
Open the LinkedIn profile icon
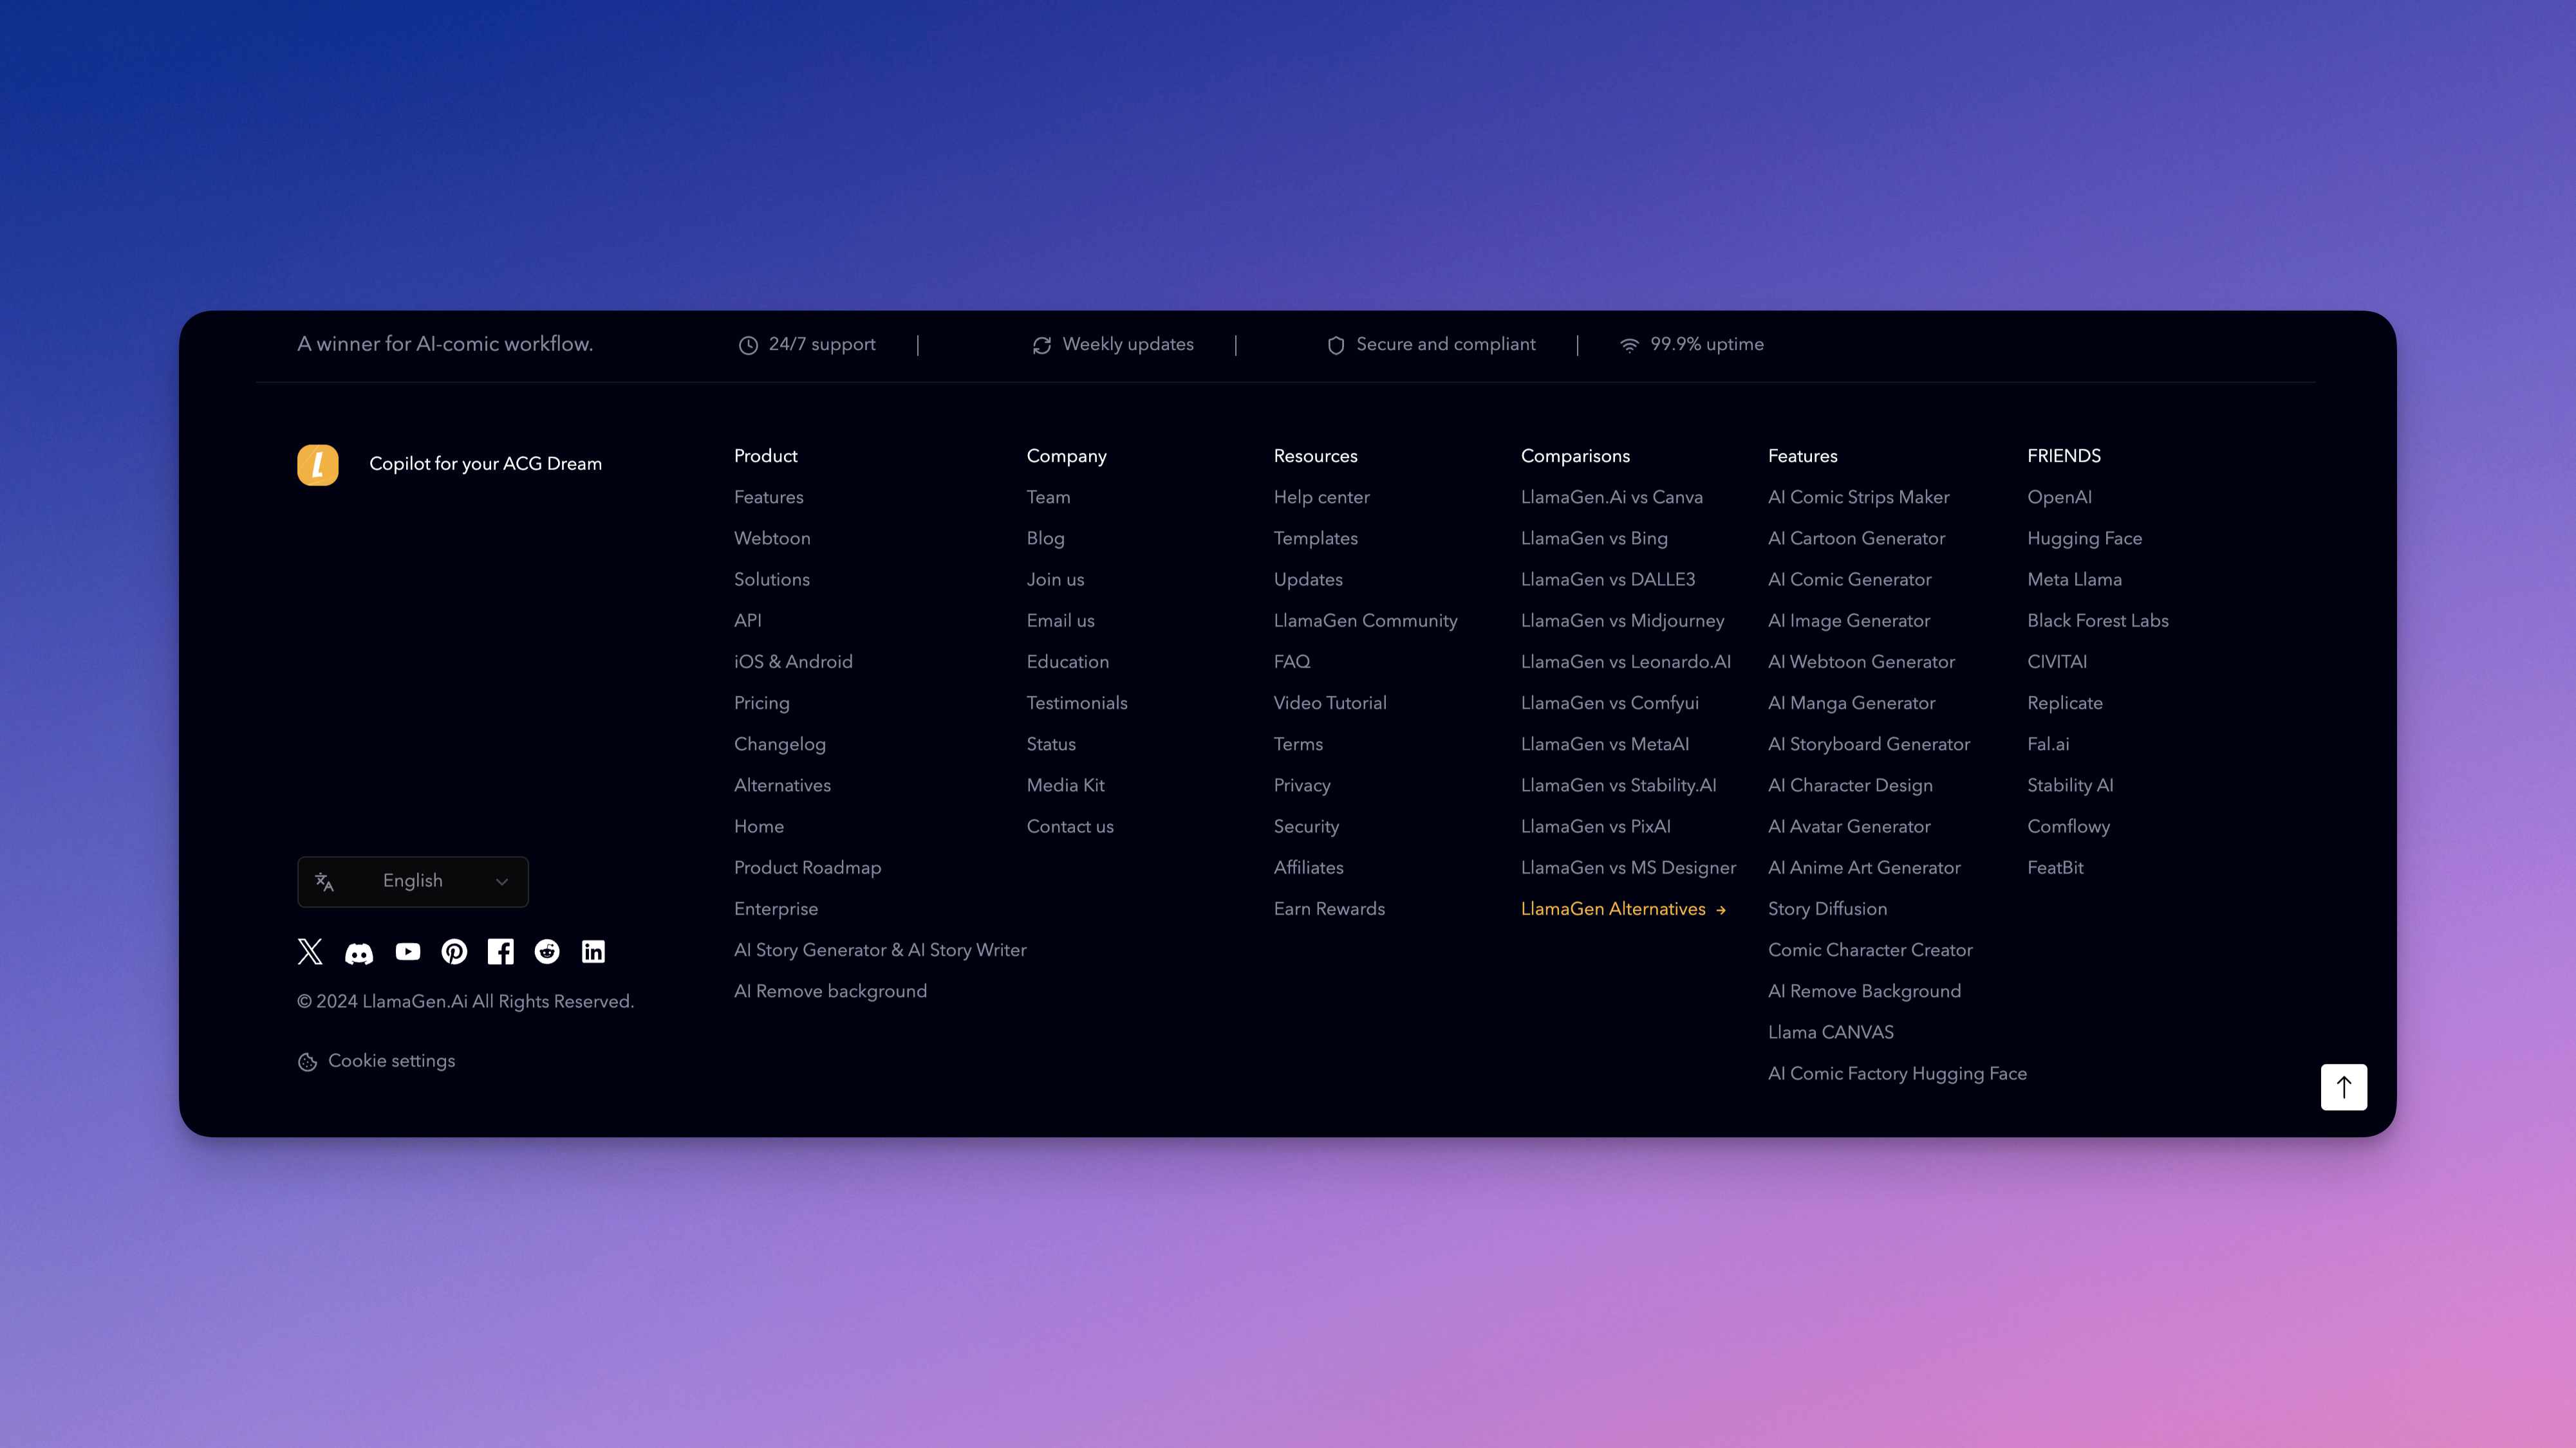coord(593,951)
